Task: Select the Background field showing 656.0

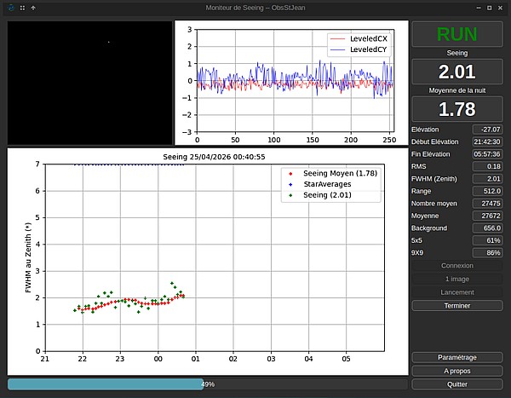Action: [487, 228]
